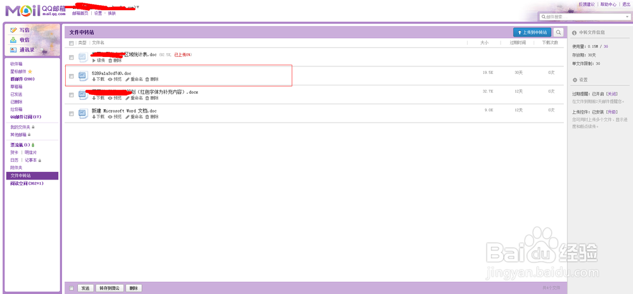The width and height of the screenshot is (633, 294).
Task: Delete 新建 Microsoft Word 文档.doc
Action: [152, 116]
